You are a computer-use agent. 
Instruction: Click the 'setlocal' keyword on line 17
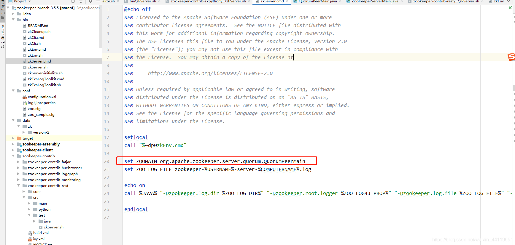136,137
